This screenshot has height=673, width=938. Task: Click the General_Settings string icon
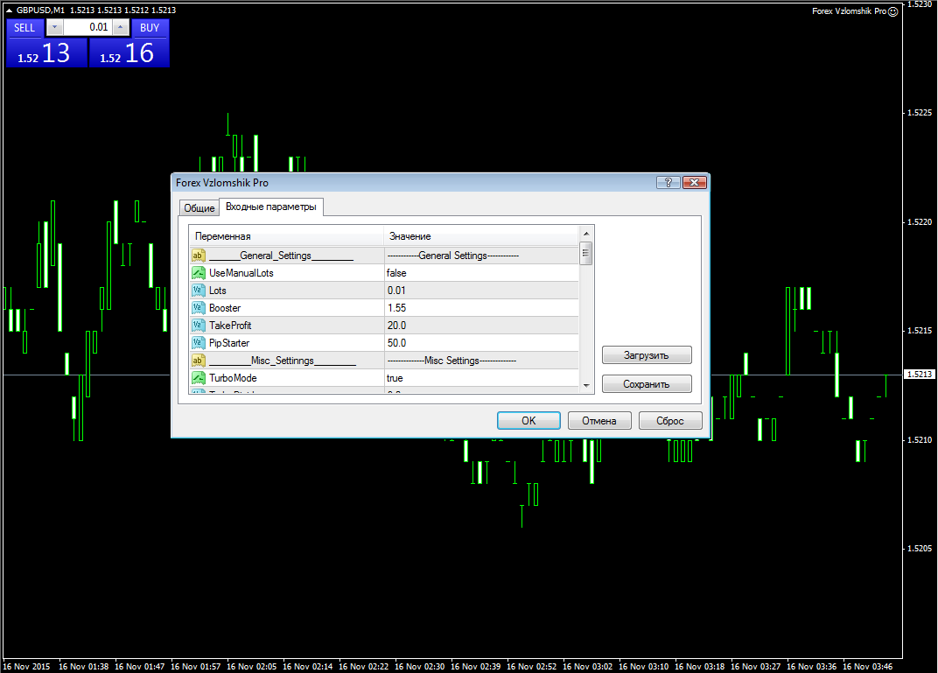(x=198, y=256)
